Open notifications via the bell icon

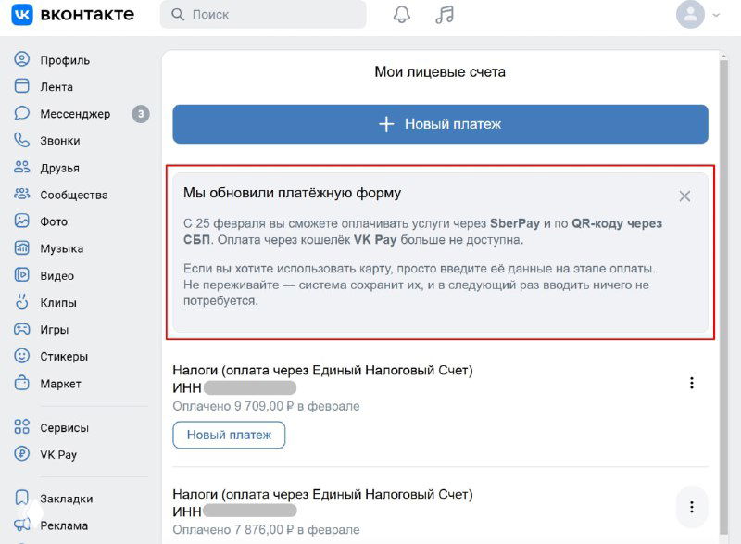coord(402,14)
